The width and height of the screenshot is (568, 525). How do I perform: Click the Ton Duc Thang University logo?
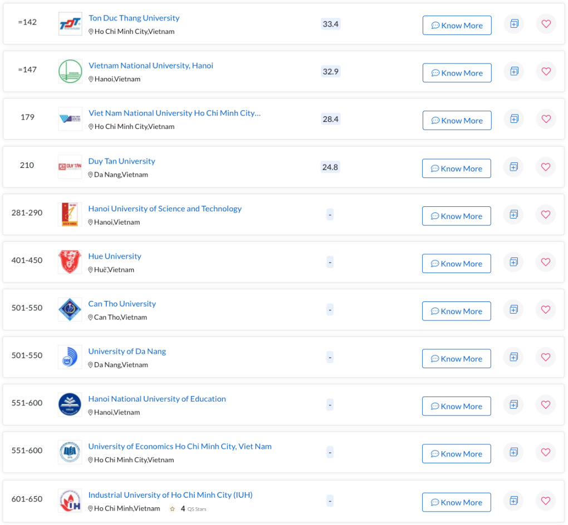[x=70, y=24]
